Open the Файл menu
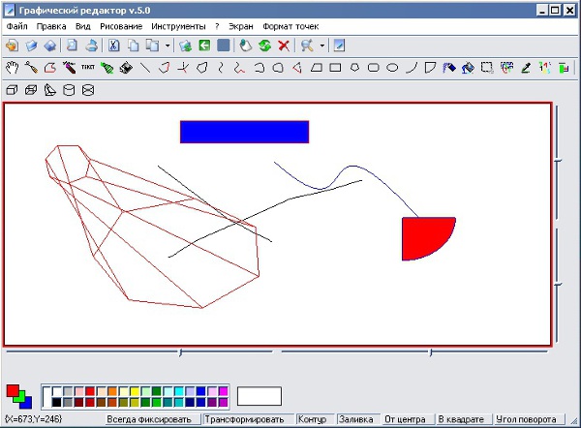 (17, 26)
